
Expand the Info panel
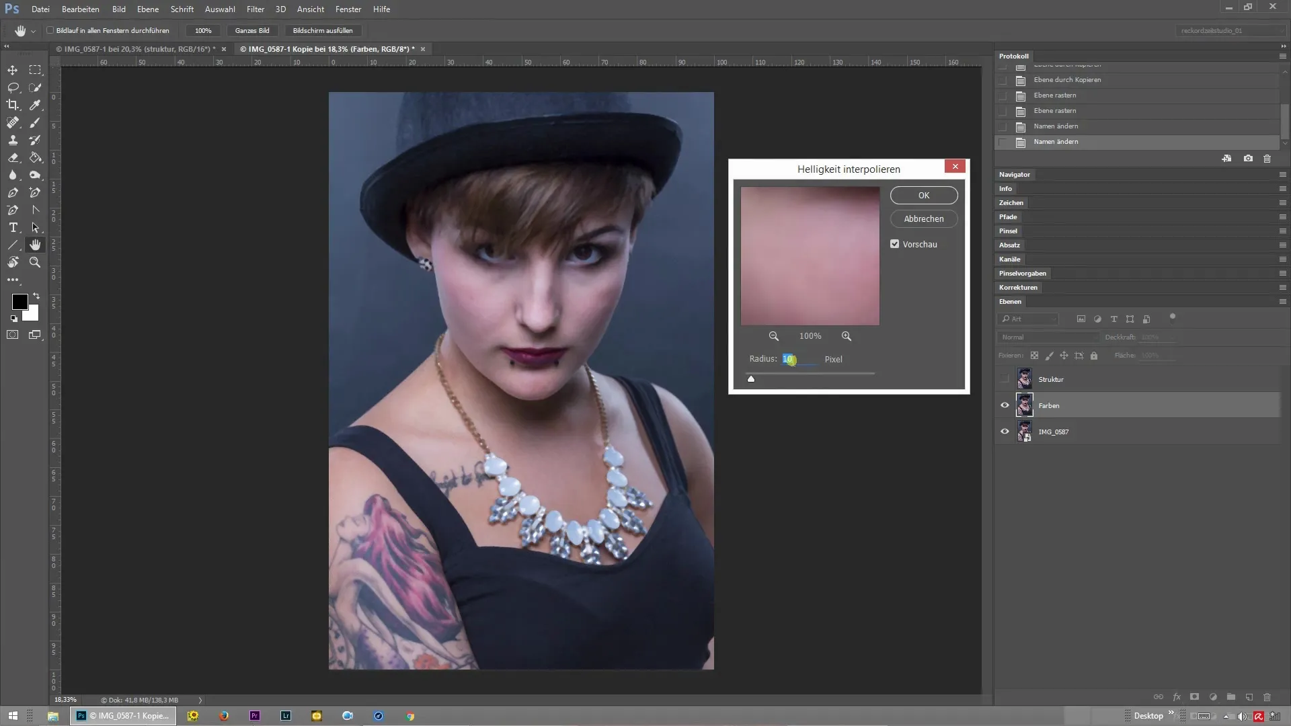(x=1006, y=189)
